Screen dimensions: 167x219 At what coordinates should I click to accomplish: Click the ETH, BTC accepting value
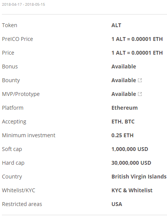(123, 122)
